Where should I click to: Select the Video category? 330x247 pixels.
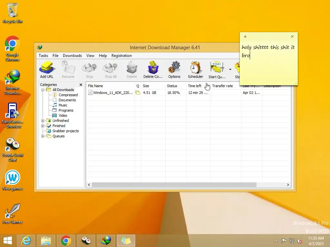pos(63,115)
